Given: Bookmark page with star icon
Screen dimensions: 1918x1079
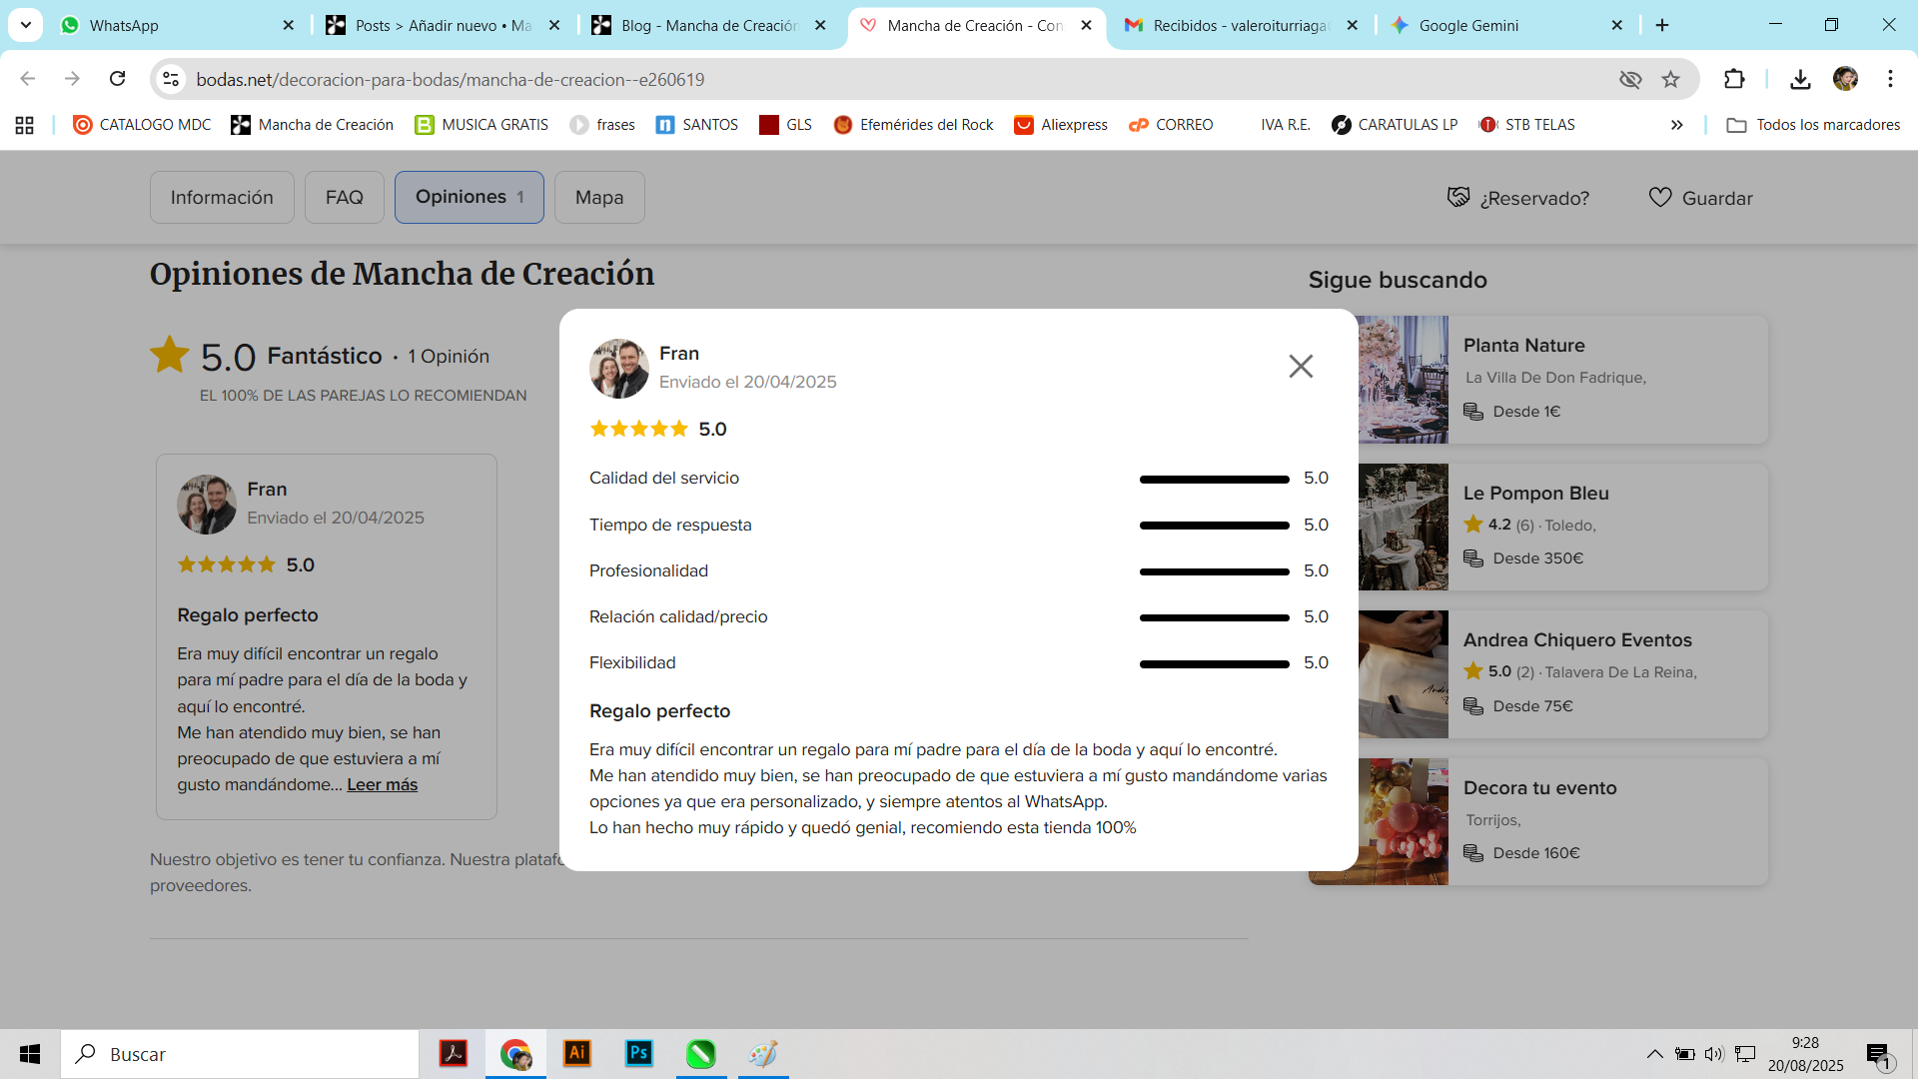Looking at the screenshot, I should point(1670,79).
